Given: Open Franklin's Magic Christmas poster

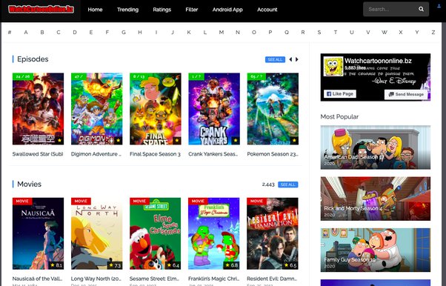Looking at the screenshot, I should [214, 233].
